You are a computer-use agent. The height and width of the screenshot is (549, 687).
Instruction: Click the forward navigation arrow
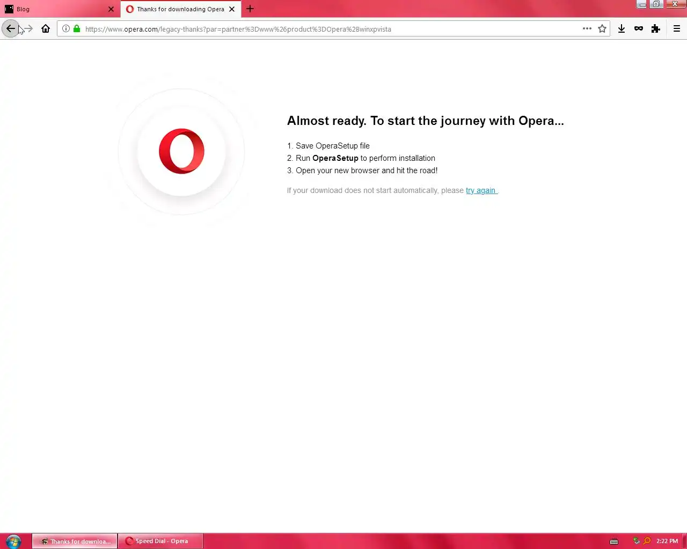pyautogui.click(x=28, y=29)
